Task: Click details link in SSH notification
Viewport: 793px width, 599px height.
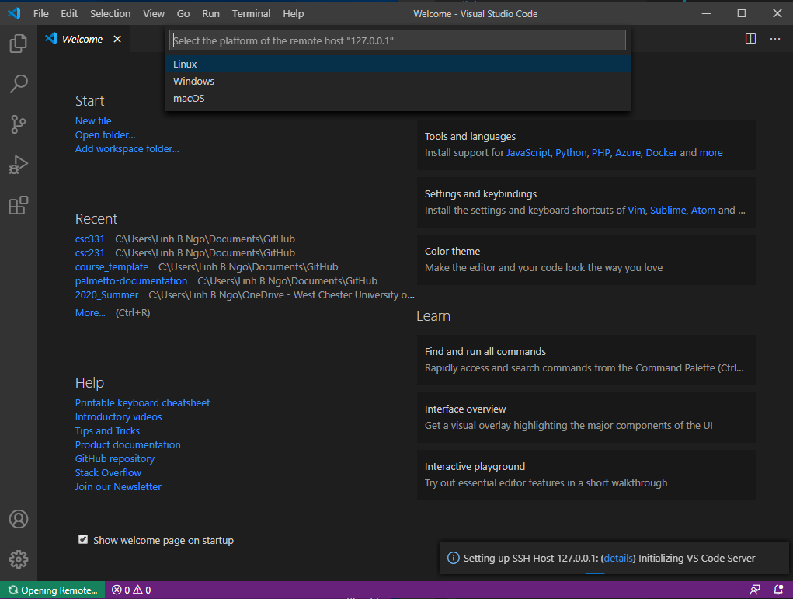Action: [618, 558]
